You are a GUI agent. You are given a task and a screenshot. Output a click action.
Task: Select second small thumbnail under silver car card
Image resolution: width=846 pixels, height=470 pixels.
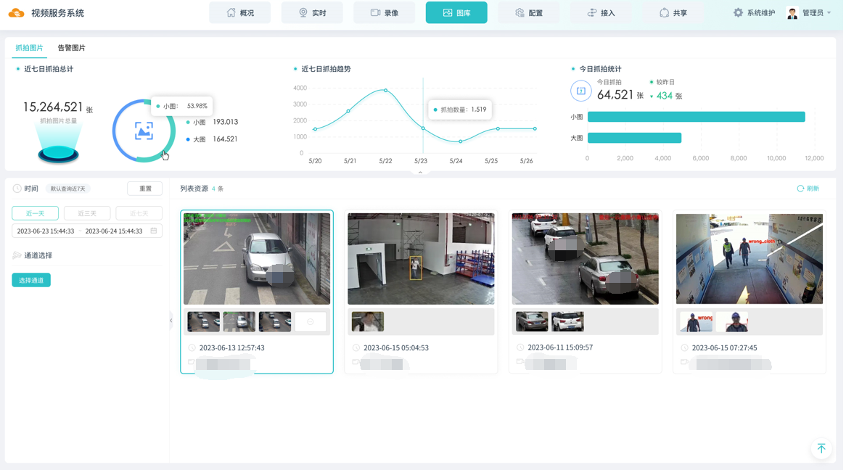(x=239, y=321)
